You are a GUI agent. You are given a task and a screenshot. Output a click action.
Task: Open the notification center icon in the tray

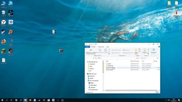point(179,100)
